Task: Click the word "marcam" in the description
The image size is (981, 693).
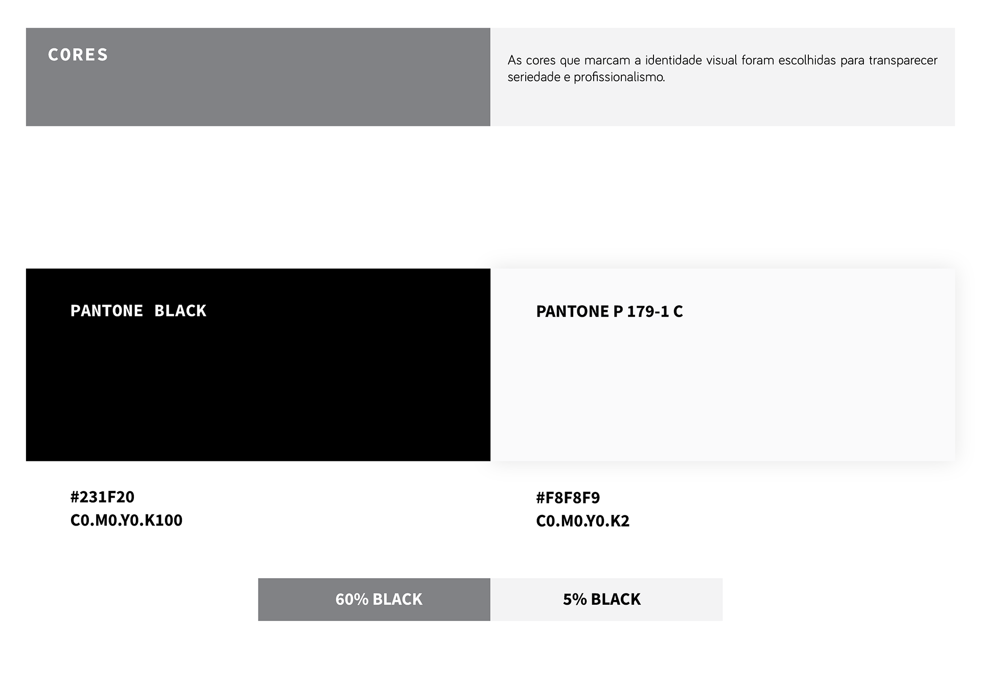Action: coord(607,60)
